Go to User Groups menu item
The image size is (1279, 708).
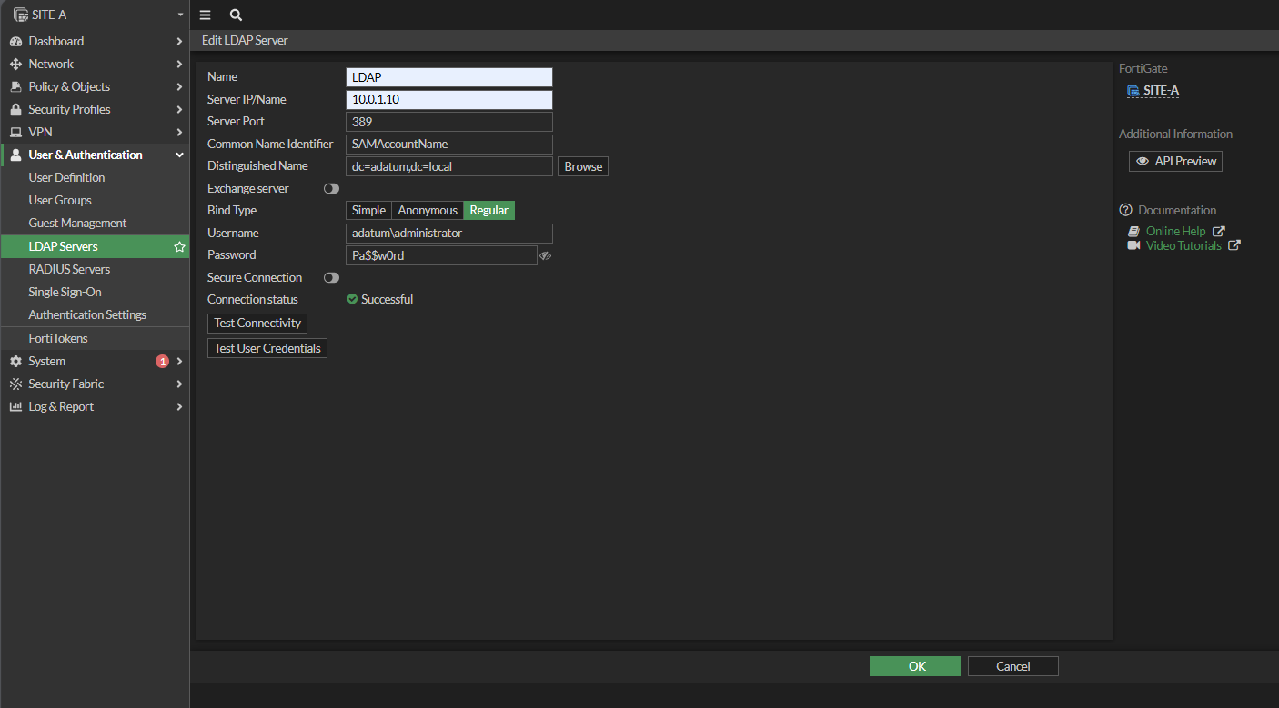[60, 201]
